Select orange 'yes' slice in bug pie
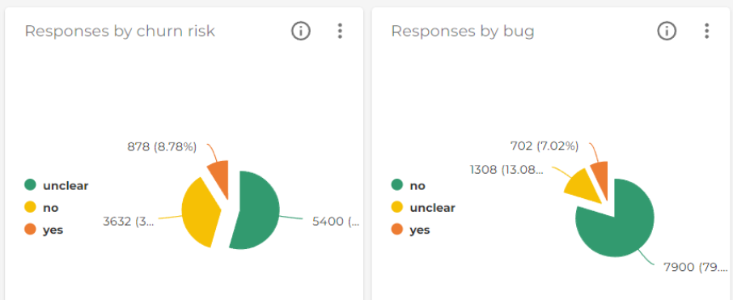 pyautogui.click(x=600, y=178)
